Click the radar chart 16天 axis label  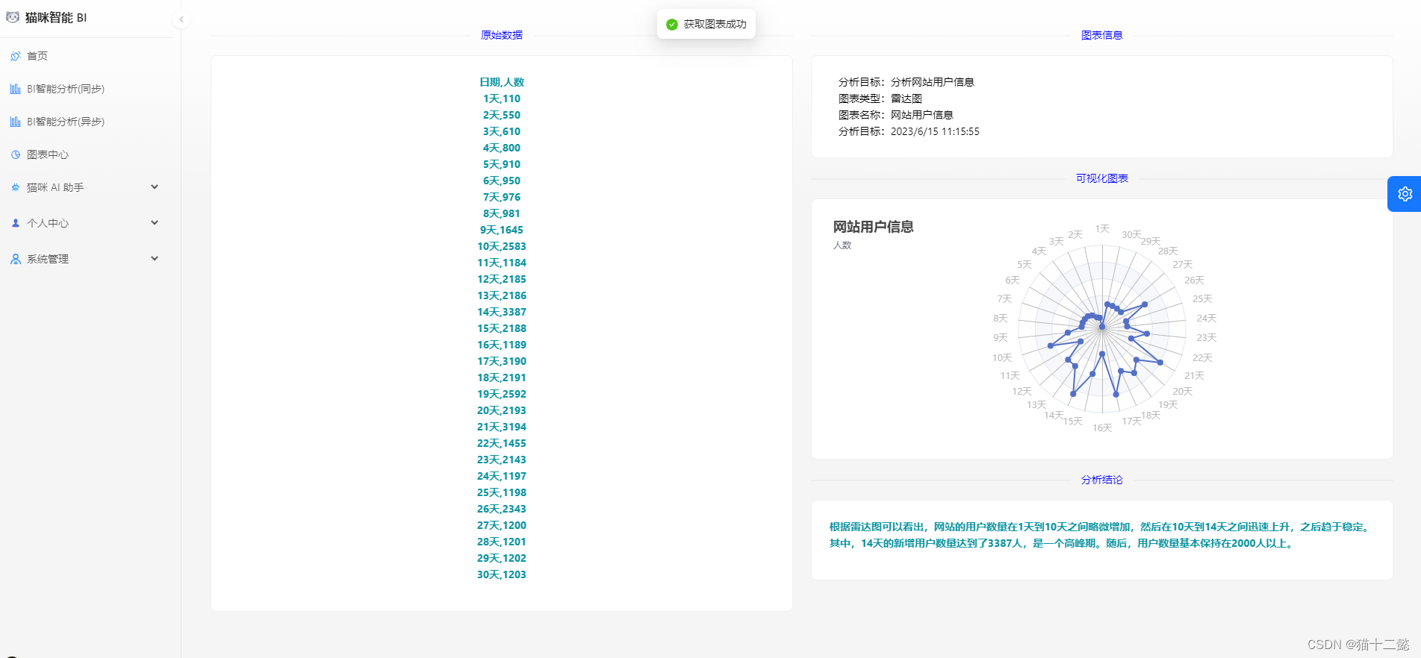point(1102,428)
